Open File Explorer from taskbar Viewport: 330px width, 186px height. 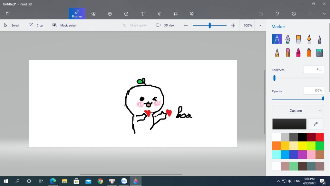pyautogui.click(x=64, y=181)
